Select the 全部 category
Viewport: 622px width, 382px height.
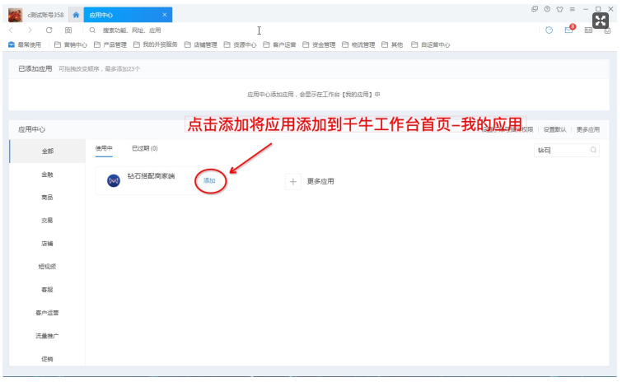47,151
